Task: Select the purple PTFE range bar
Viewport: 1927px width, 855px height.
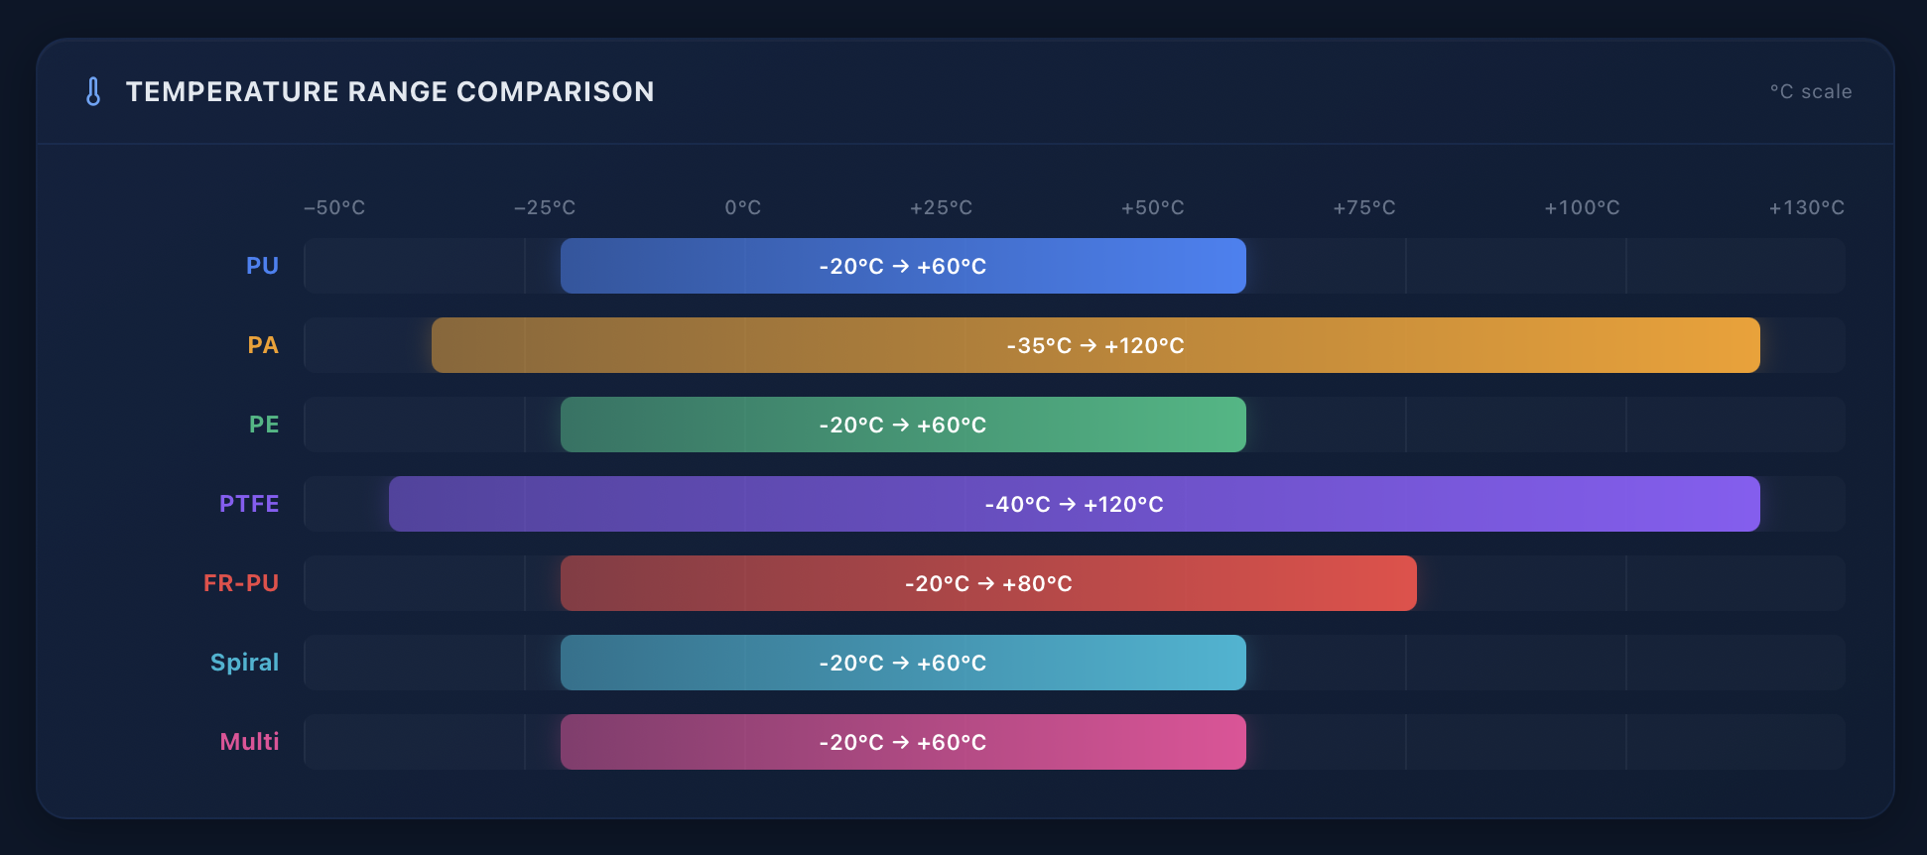Action: 1075,504
